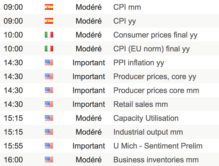Viewport: 219px width, 166px height.
Task: Click US flag beside Business inventories mm
Action: (49, 160)
